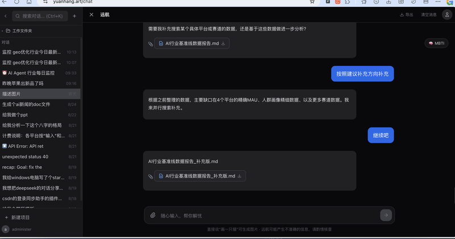Open the administer account entry
455x239 pixels.
coord(17,229)
